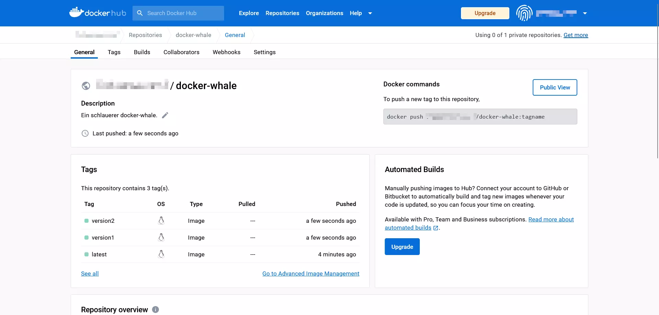Click the clock icon beside Last pushed
This screenshot has height=315, width=659.
coord(85,133)
